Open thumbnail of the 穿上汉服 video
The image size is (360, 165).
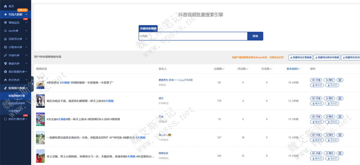pos(40,156)
